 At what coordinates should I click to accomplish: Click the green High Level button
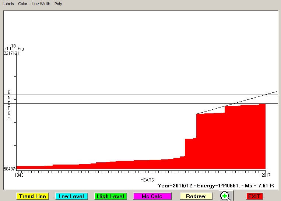(x=110, y=196)
